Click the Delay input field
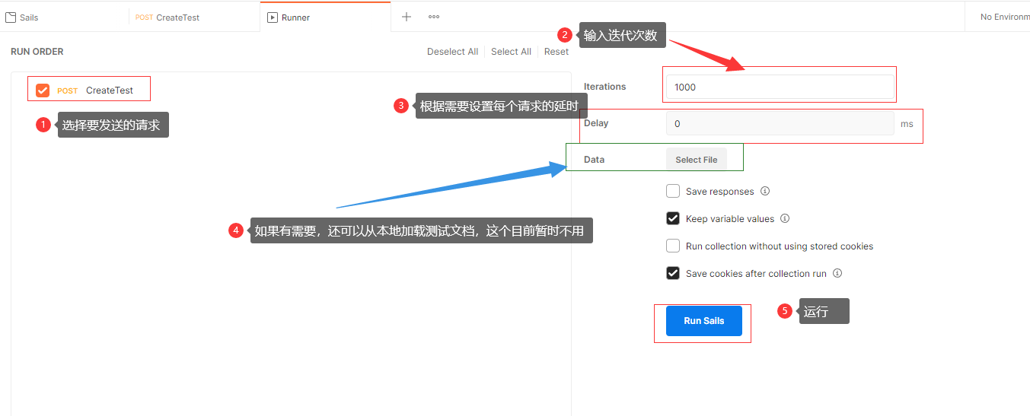The height and width of the screenshot is (416, 1030). pos(780,123)
